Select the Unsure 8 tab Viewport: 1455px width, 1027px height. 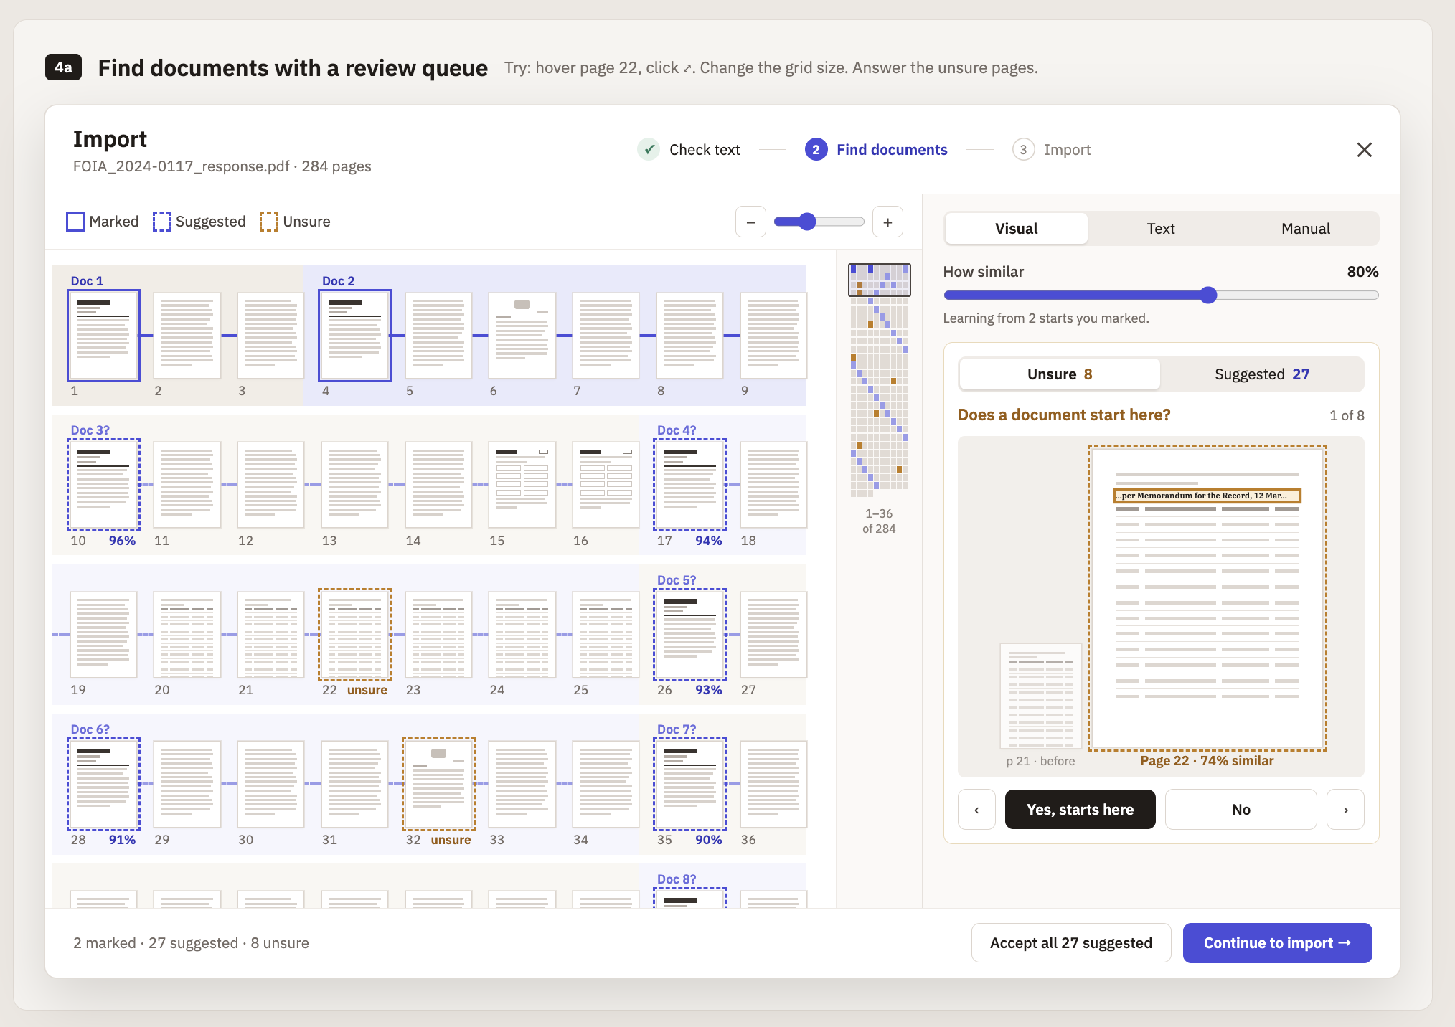point(1060,374)
